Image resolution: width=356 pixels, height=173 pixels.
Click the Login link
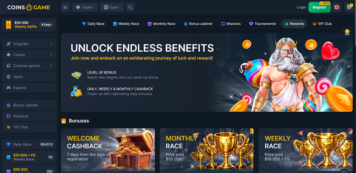tap(301, 7)
